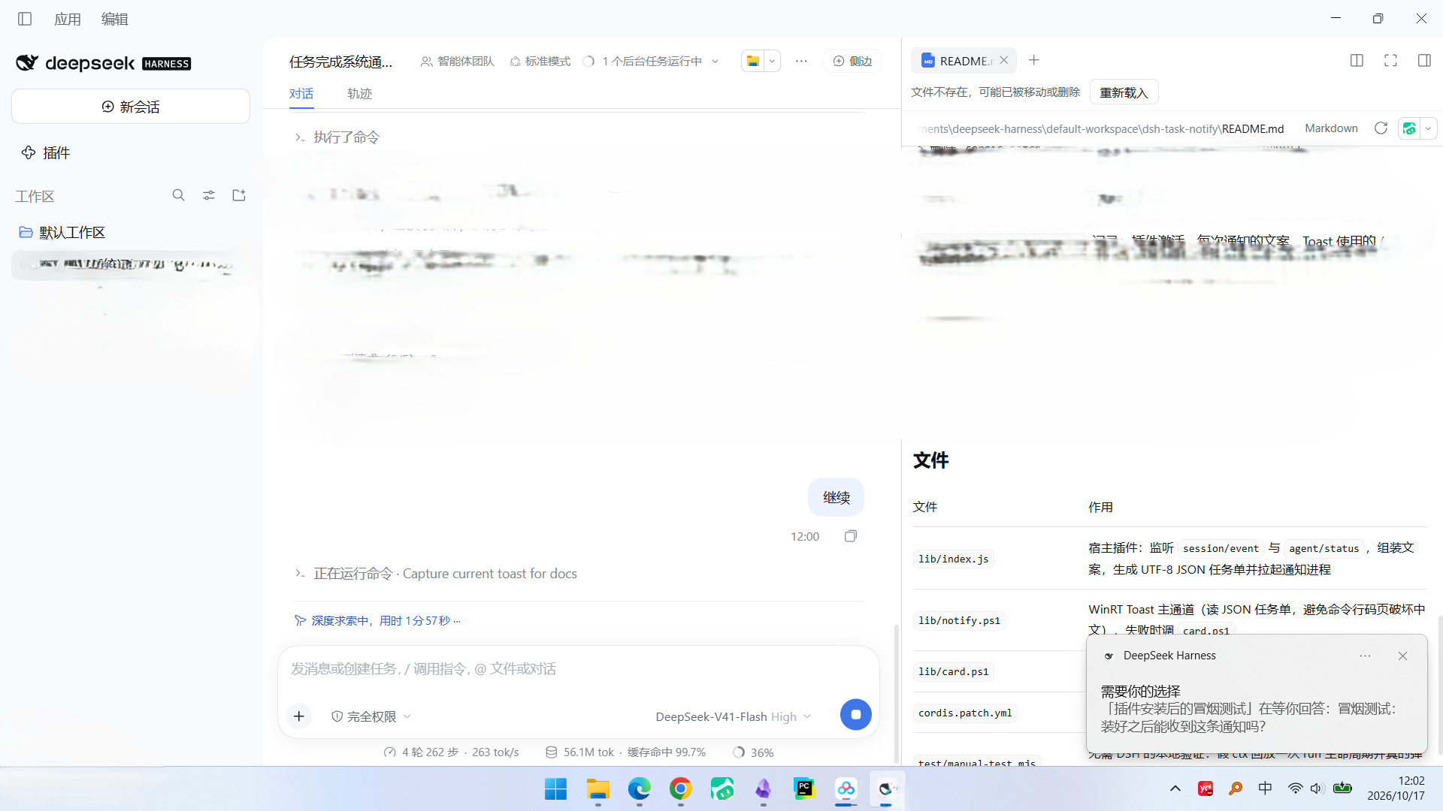Open DeepSeek-V41-Flash model dropdown
1443x811 pixels.
pos(733,716)
